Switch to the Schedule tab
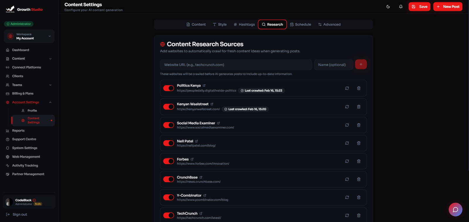469x222 pixels. [300, 25]
